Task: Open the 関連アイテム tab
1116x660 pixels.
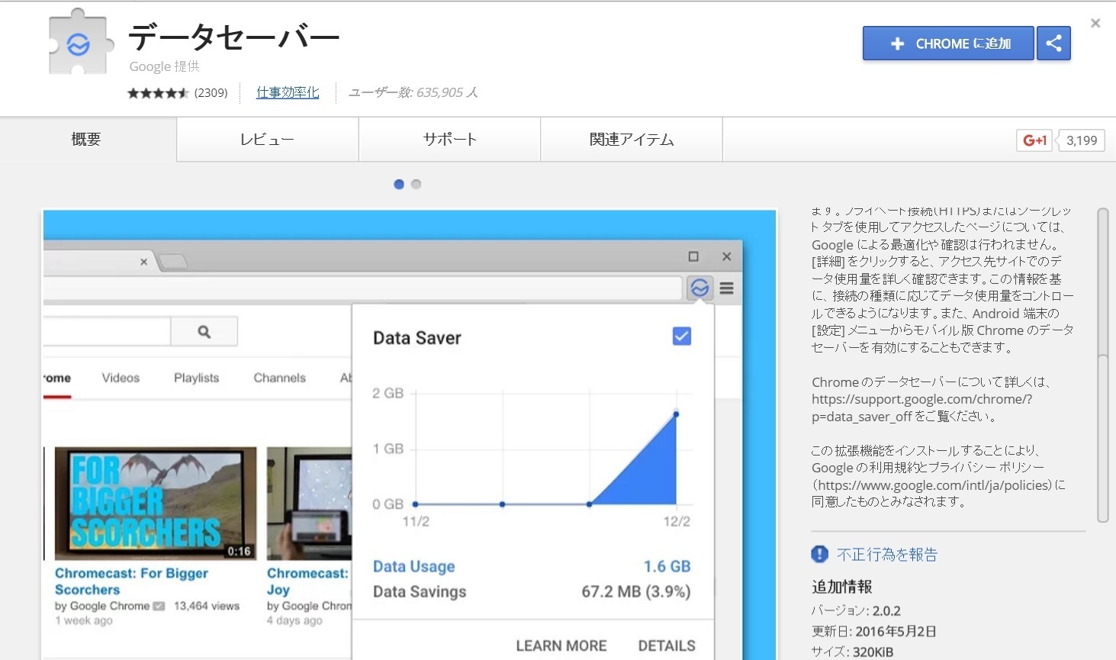Action: coord(632,140)
